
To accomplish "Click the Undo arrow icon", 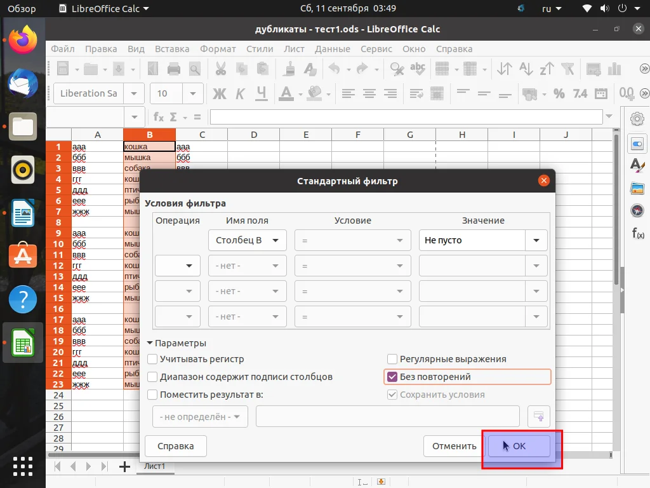I will point(333,68).
